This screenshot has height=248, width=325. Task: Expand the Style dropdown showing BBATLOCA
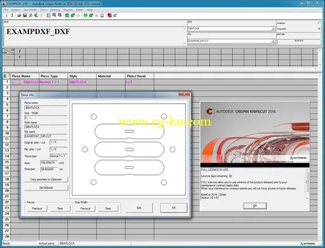(273, 29)
